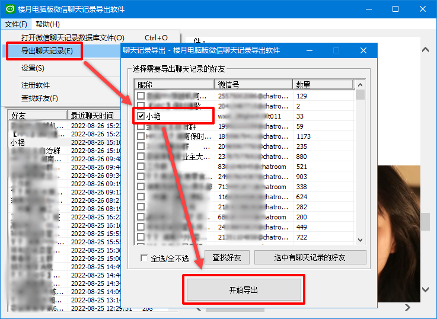
Task: Check the box on row with count 449
Action: click(x=141, y=227)
